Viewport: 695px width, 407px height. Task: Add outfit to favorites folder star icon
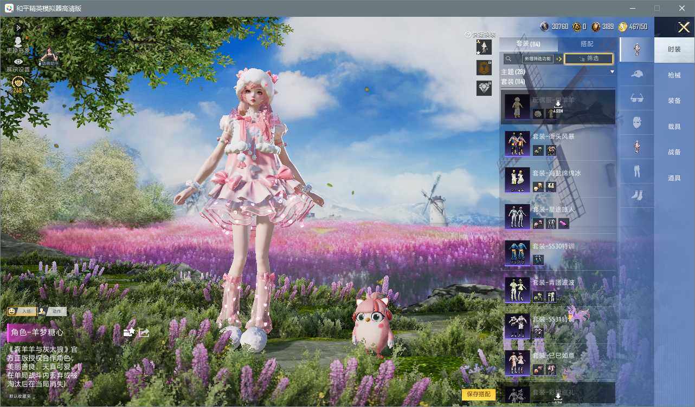point(129,332)
